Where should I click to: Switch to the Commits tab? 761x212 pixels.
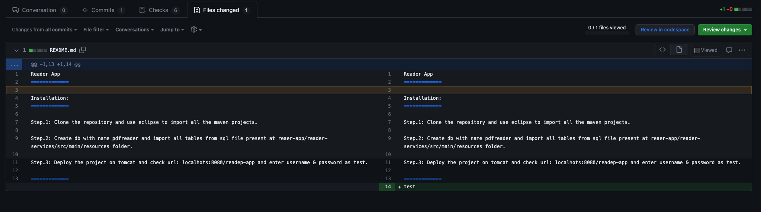tap(103, 10)
